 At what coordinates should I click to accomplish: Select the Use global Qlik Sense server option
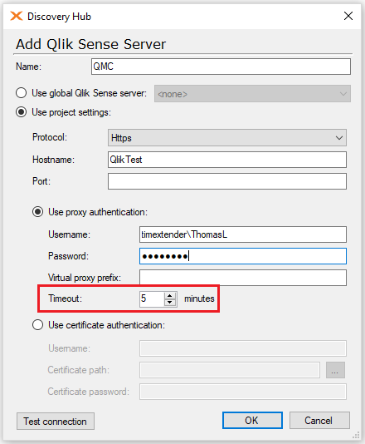coord(22,93)
